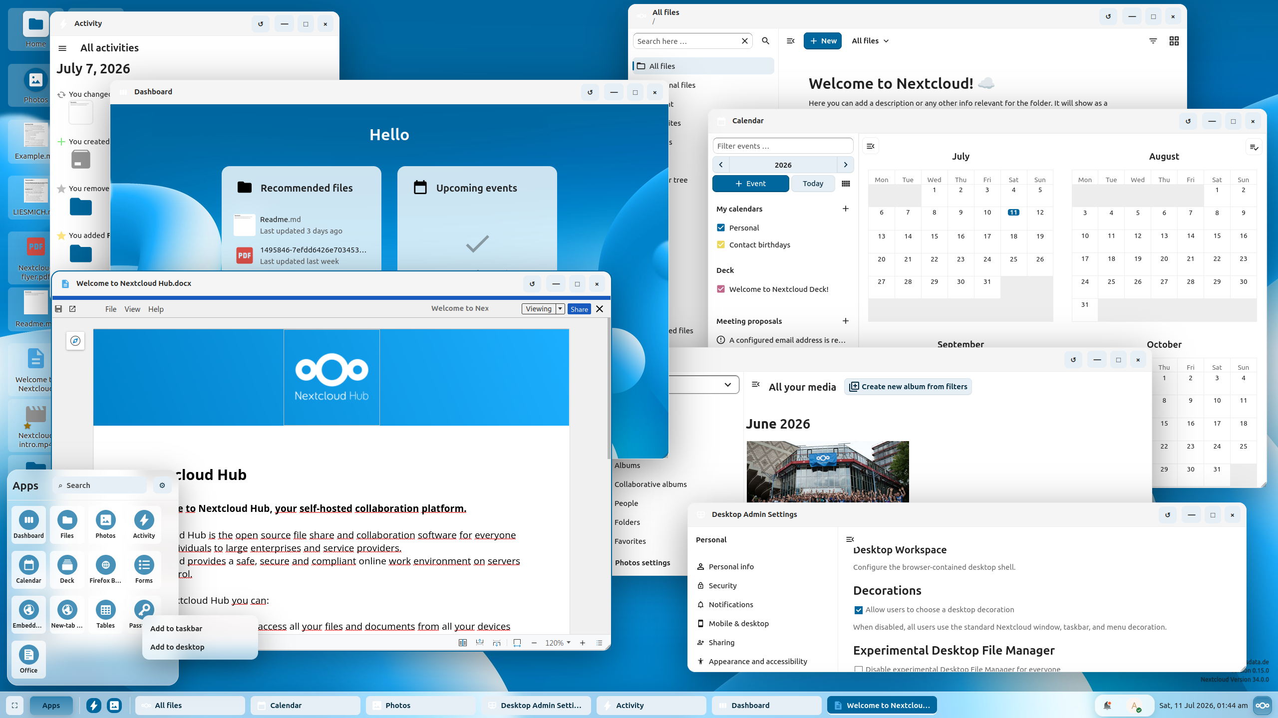This screenshot has width=1278, height=718.
Task: Click the Nextcloud logo in taskbar
Action: click(x=1263, y=705)
